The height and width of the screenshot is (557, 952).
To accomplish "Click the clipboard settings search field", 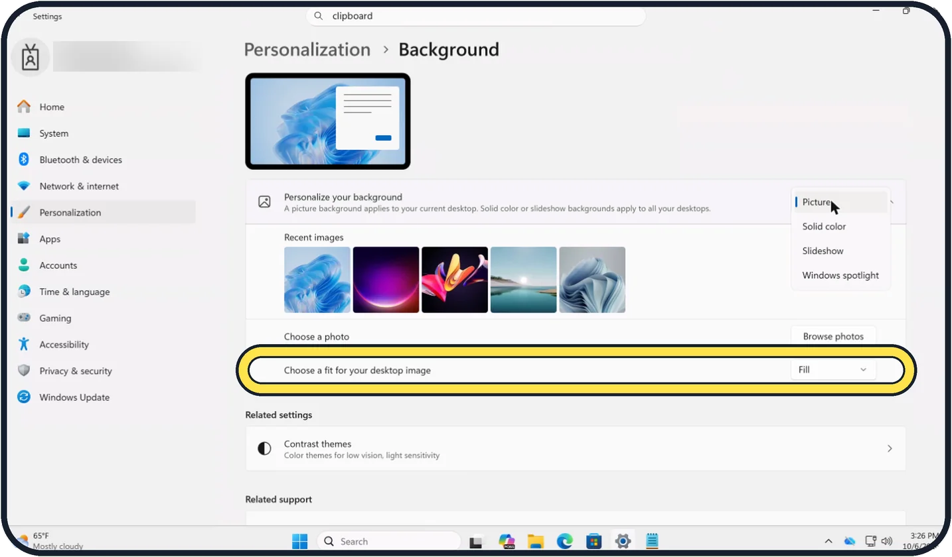I will (476, 16).
